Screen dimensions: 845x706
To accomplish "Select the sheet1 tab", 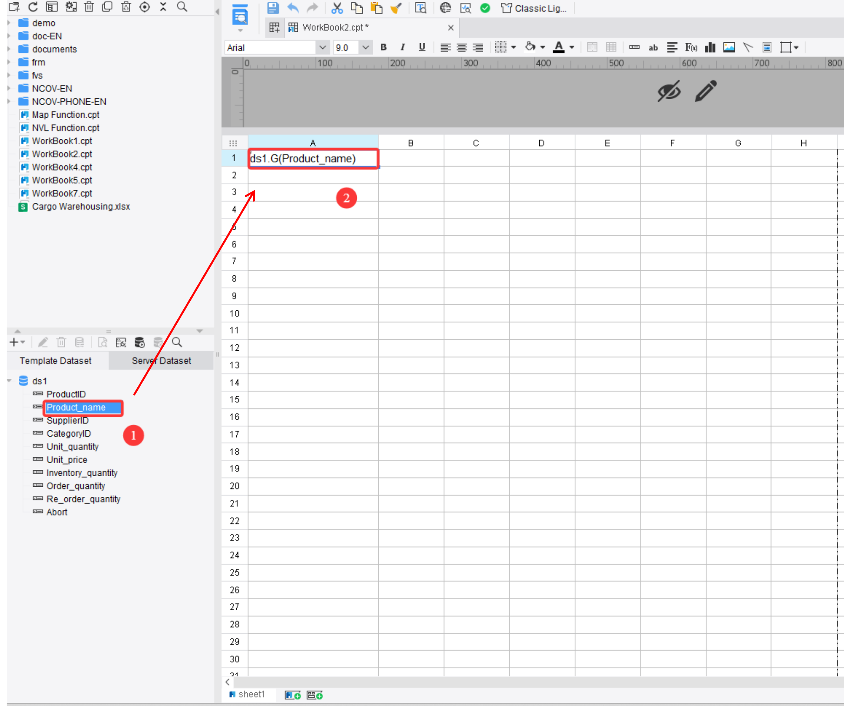I will 248,695.
